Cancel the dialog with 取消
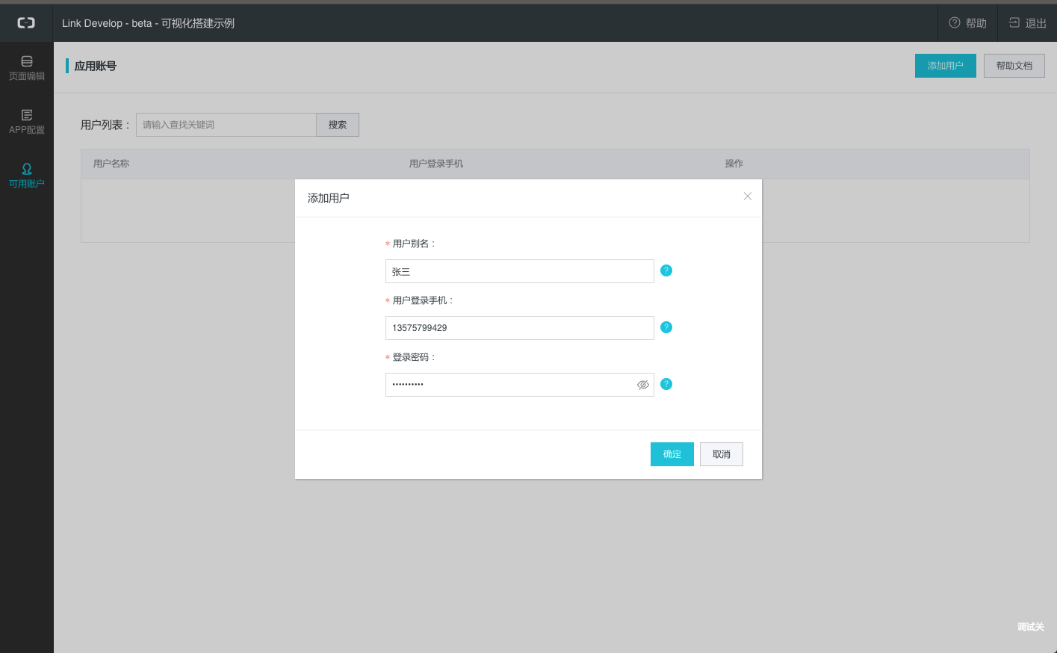 coord(722,454)
